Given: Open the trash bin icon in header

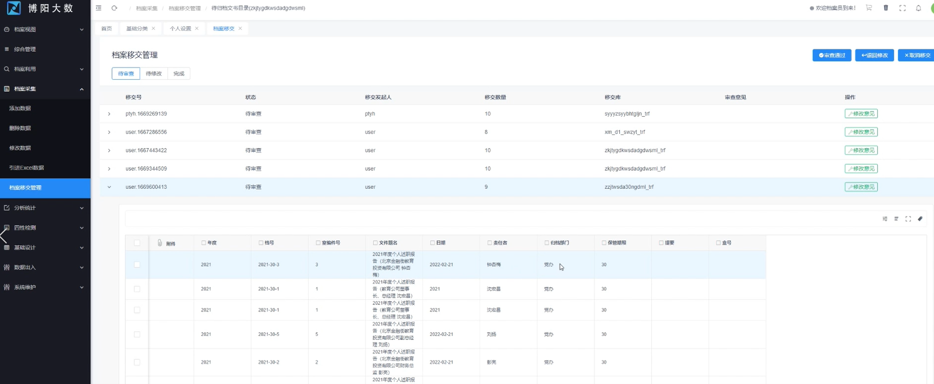Looking at the screenshot, I should pos(886,8).
